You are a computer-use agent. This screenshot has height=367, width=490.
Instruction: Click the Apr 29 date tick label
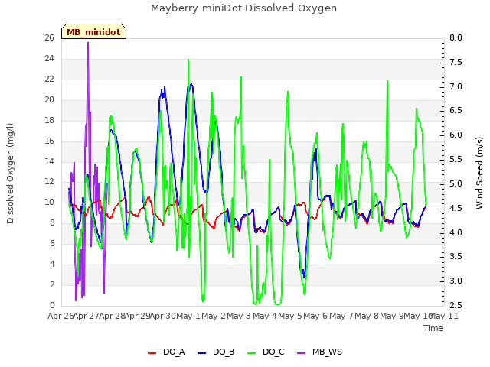138,316
